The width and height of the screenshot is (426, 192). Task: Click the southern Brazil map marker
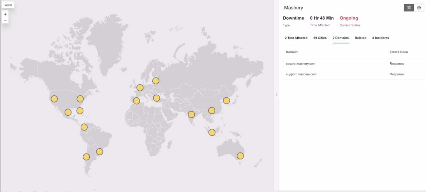tap(99, 152)
